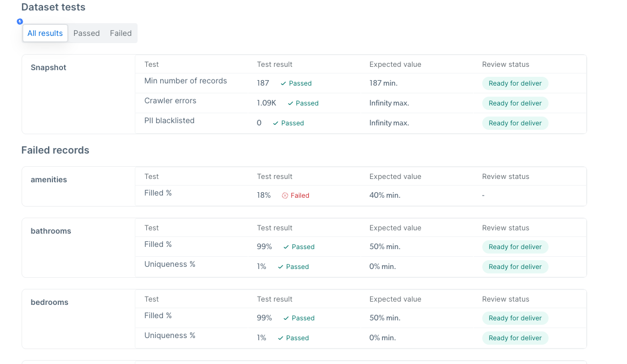Viewport: 627px width, 364px height.
Task: Switch to the Failed results filter
Action: [x=120, y=33]
